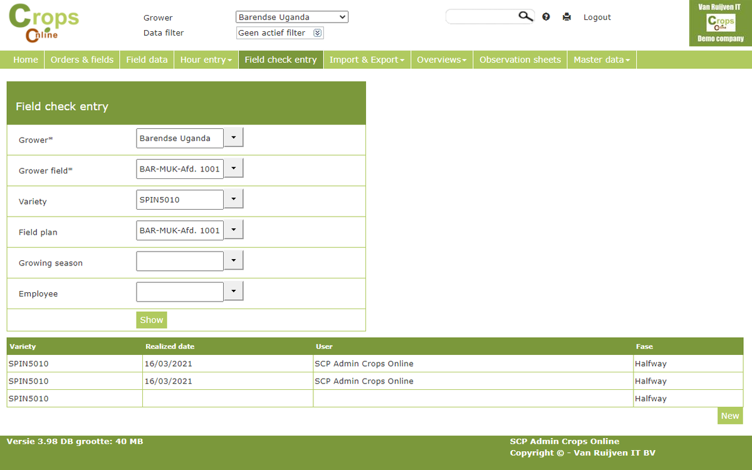Click second row Halfway fase cell
752x470 pixels.
[688, 381]
